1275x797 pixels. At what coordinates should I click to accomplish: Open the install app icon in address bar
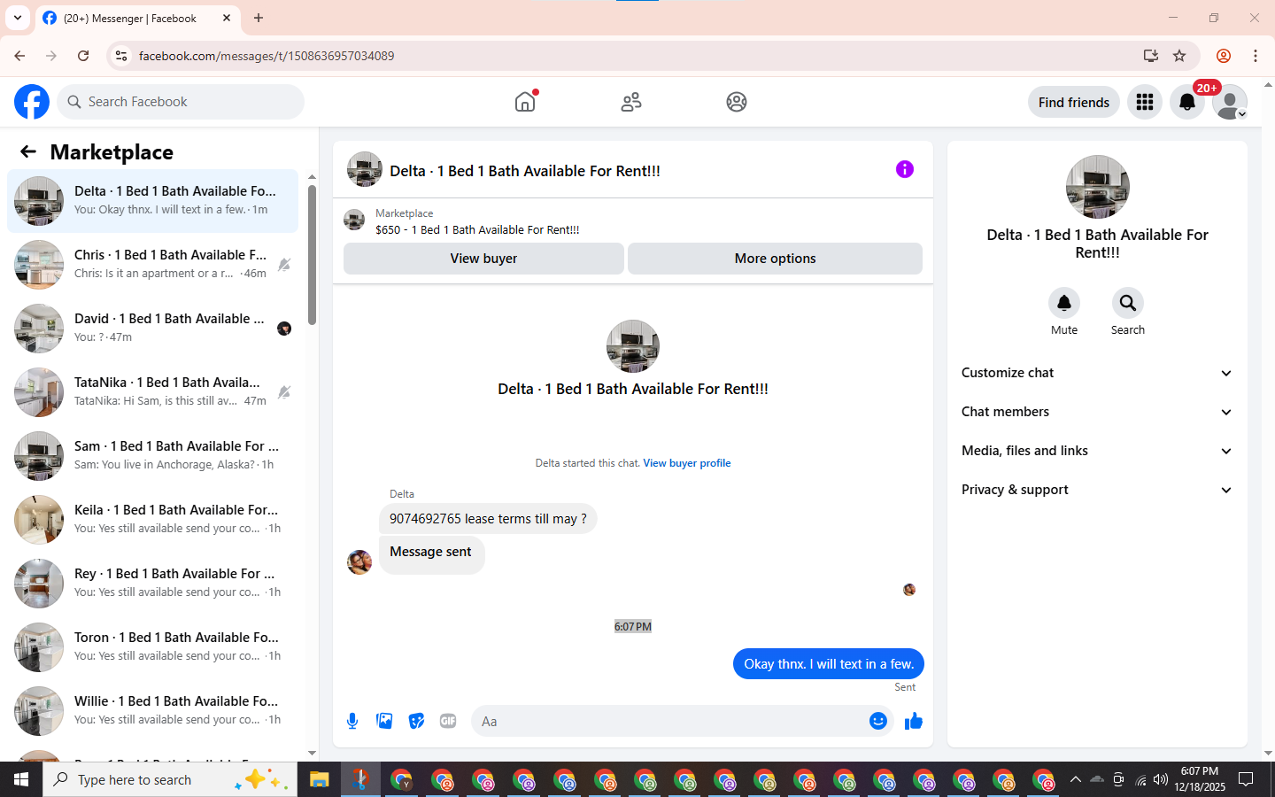1151,56
